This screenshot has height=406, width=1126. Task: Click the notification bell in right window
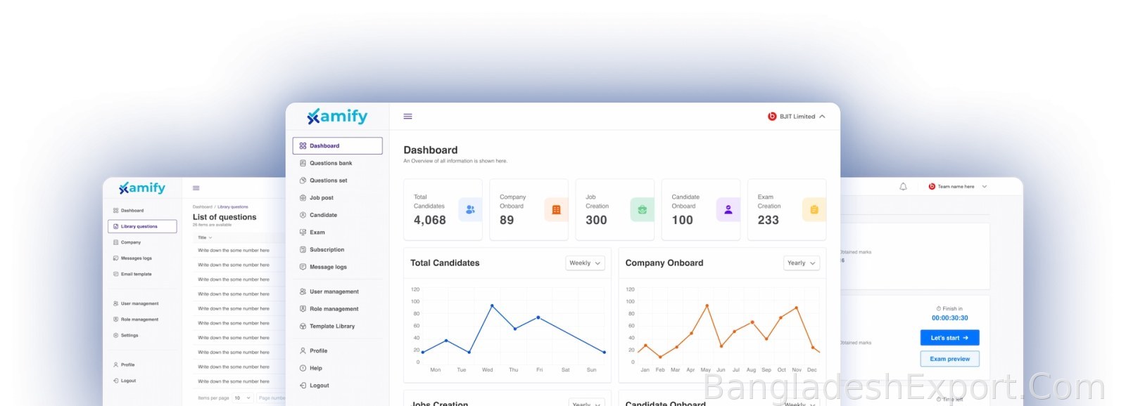(903, 186)
